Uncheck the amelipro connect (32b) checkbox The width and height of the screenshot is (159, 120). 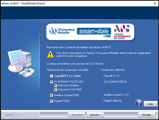pyautogui.click(x=51, y=95)
